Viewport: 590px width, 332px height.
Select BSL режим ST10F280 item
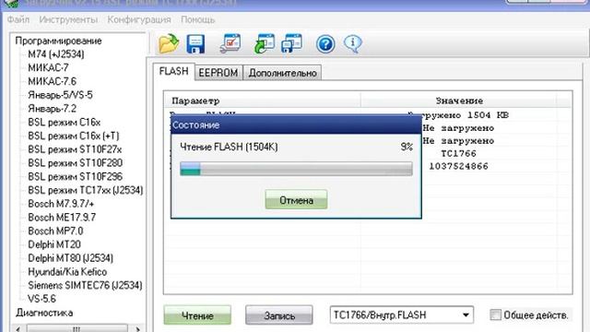pos(76,163)
